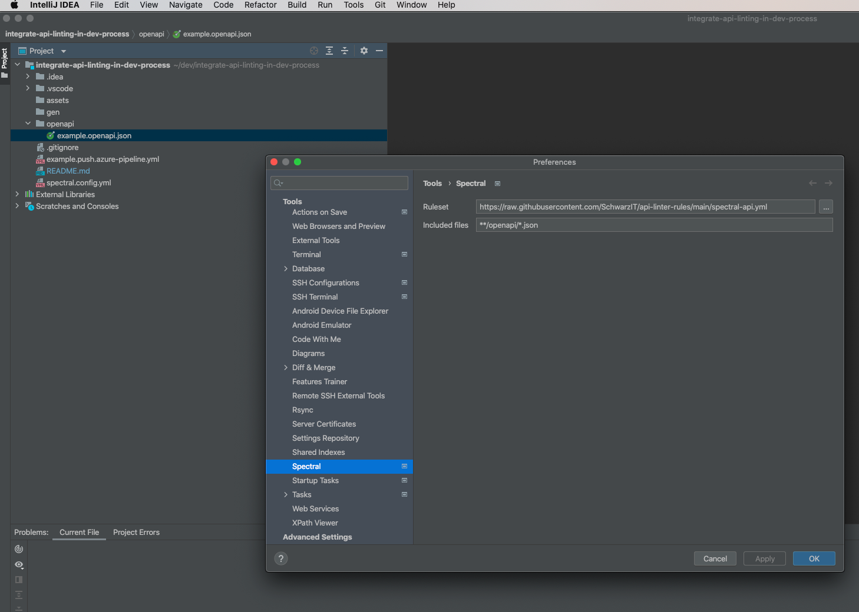Click openapi in the navigation breadcrumb
This screenshot has height=612, width=859.
pos(151,34)
